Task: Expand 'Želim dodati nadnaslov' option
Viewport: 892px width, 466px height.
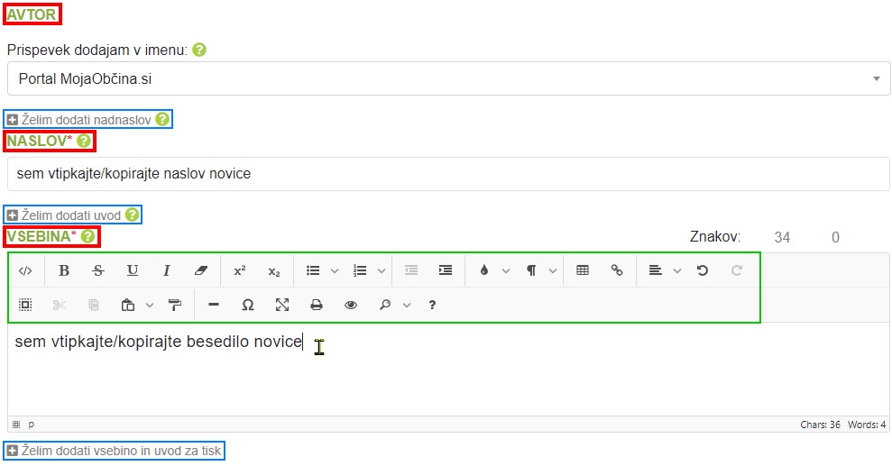Action: (88, 119)
